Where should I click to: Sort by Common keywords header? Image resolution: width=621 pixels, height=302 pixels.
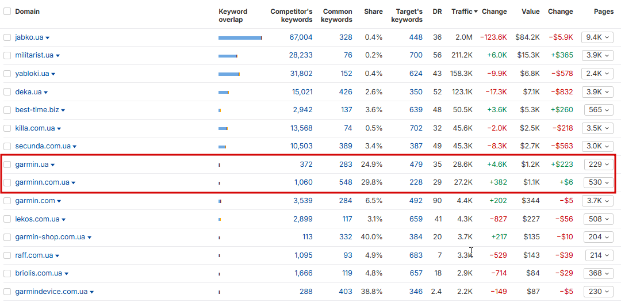pos(338,16)
